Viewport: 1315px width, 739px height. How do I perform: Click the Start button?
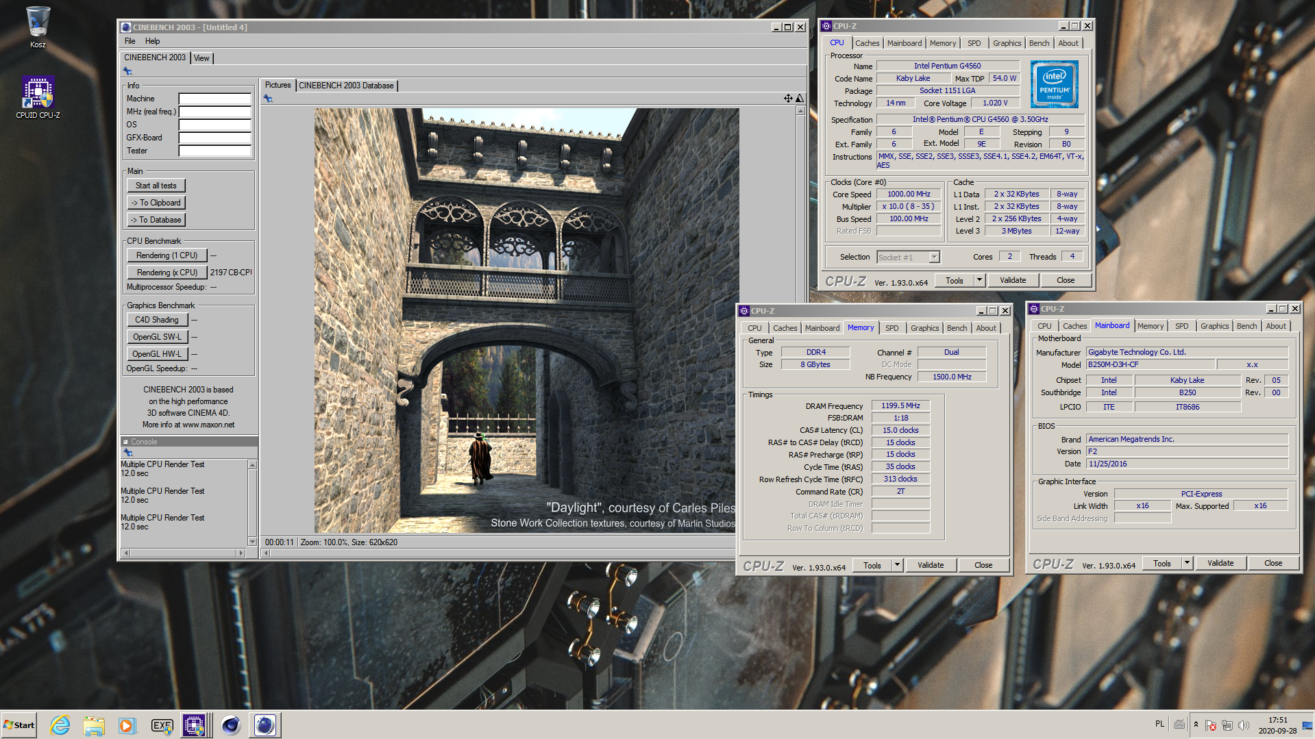[x=19, y=725]
